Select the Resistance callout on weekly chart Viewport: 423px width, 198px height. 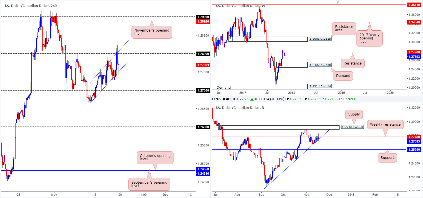352,63
